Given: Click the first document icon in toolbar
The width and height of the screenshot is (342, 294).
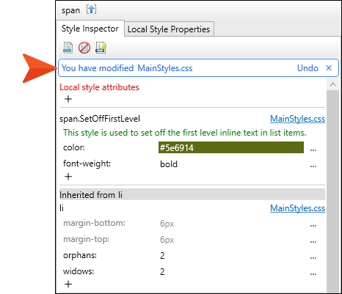Looking at the screenshot, I should [68, 48].
